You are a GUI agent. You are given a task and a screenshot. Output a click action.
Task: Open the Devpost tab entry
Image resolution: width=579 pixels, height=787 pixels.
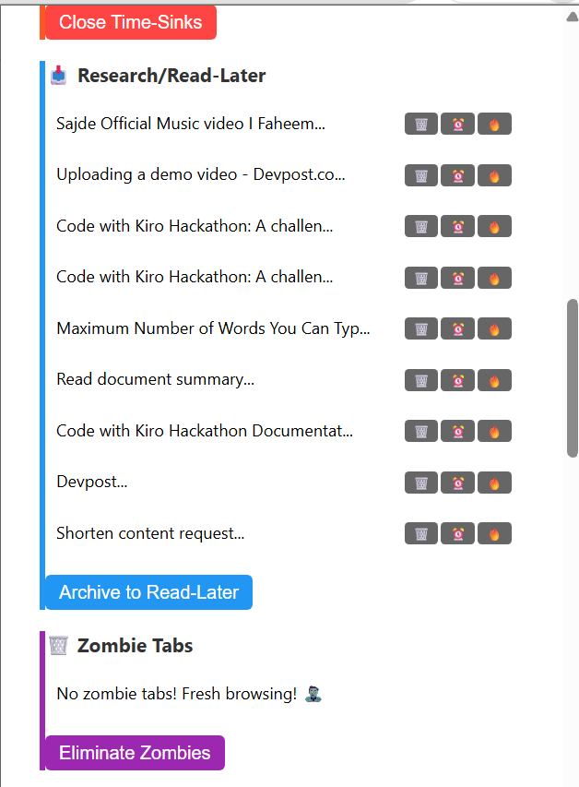pos(92,482)
